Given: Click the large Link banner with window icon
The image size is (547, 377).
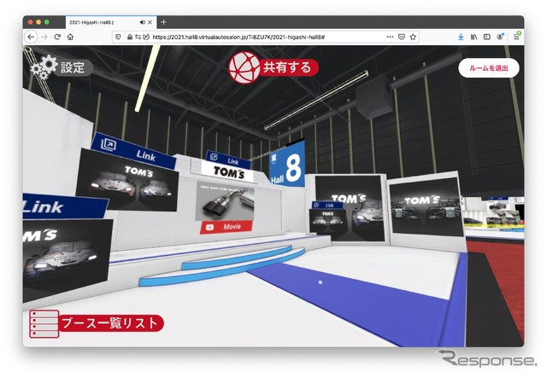Looking at the screenshot, I should point(133,150).
